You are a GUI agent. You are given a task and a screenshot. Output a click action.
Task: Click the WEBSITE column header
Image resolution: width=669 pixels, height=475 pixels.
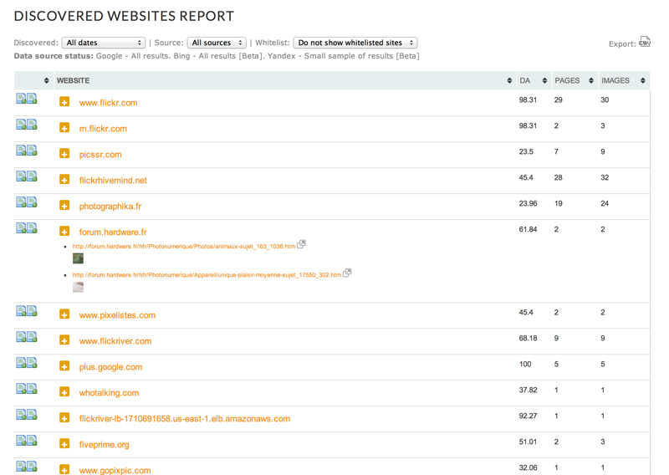73,80
